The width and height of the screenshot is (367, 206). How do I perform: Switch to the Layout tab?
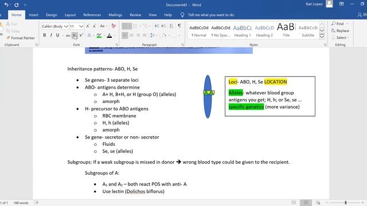click(x=70, y=15)
